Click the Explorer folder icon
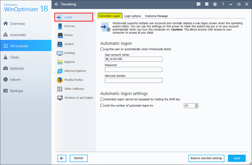 [60, 62]
